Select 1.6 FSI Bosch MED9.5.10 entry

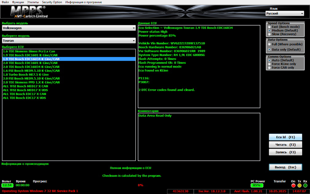[x=69, y=71]
